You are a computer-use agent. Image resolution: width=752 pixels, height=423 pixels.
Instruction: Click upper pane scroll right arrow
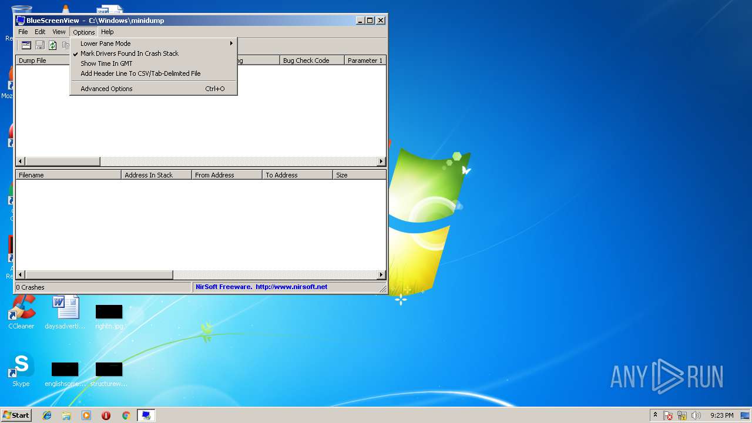pos(381,162)
